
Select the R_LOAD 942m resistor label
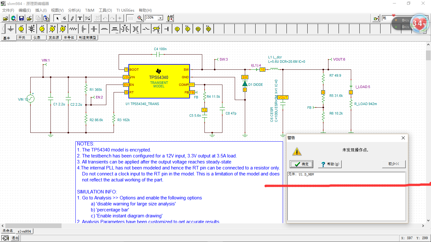[x=365, y=104]
